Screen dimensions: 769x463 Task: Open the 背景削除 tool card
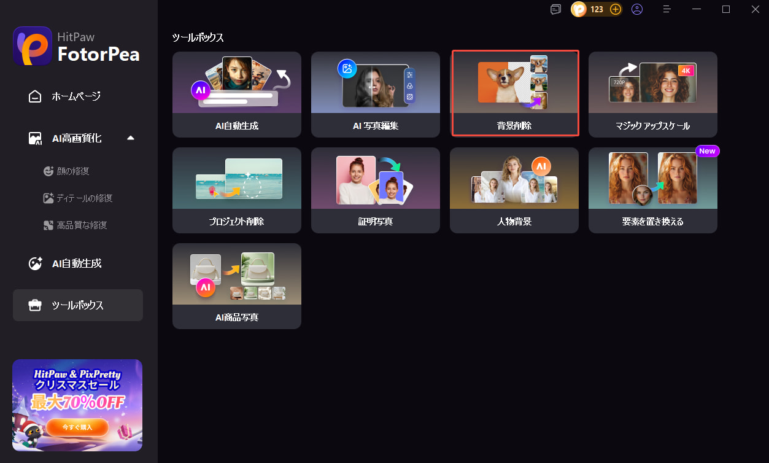[x=514, y=95]
